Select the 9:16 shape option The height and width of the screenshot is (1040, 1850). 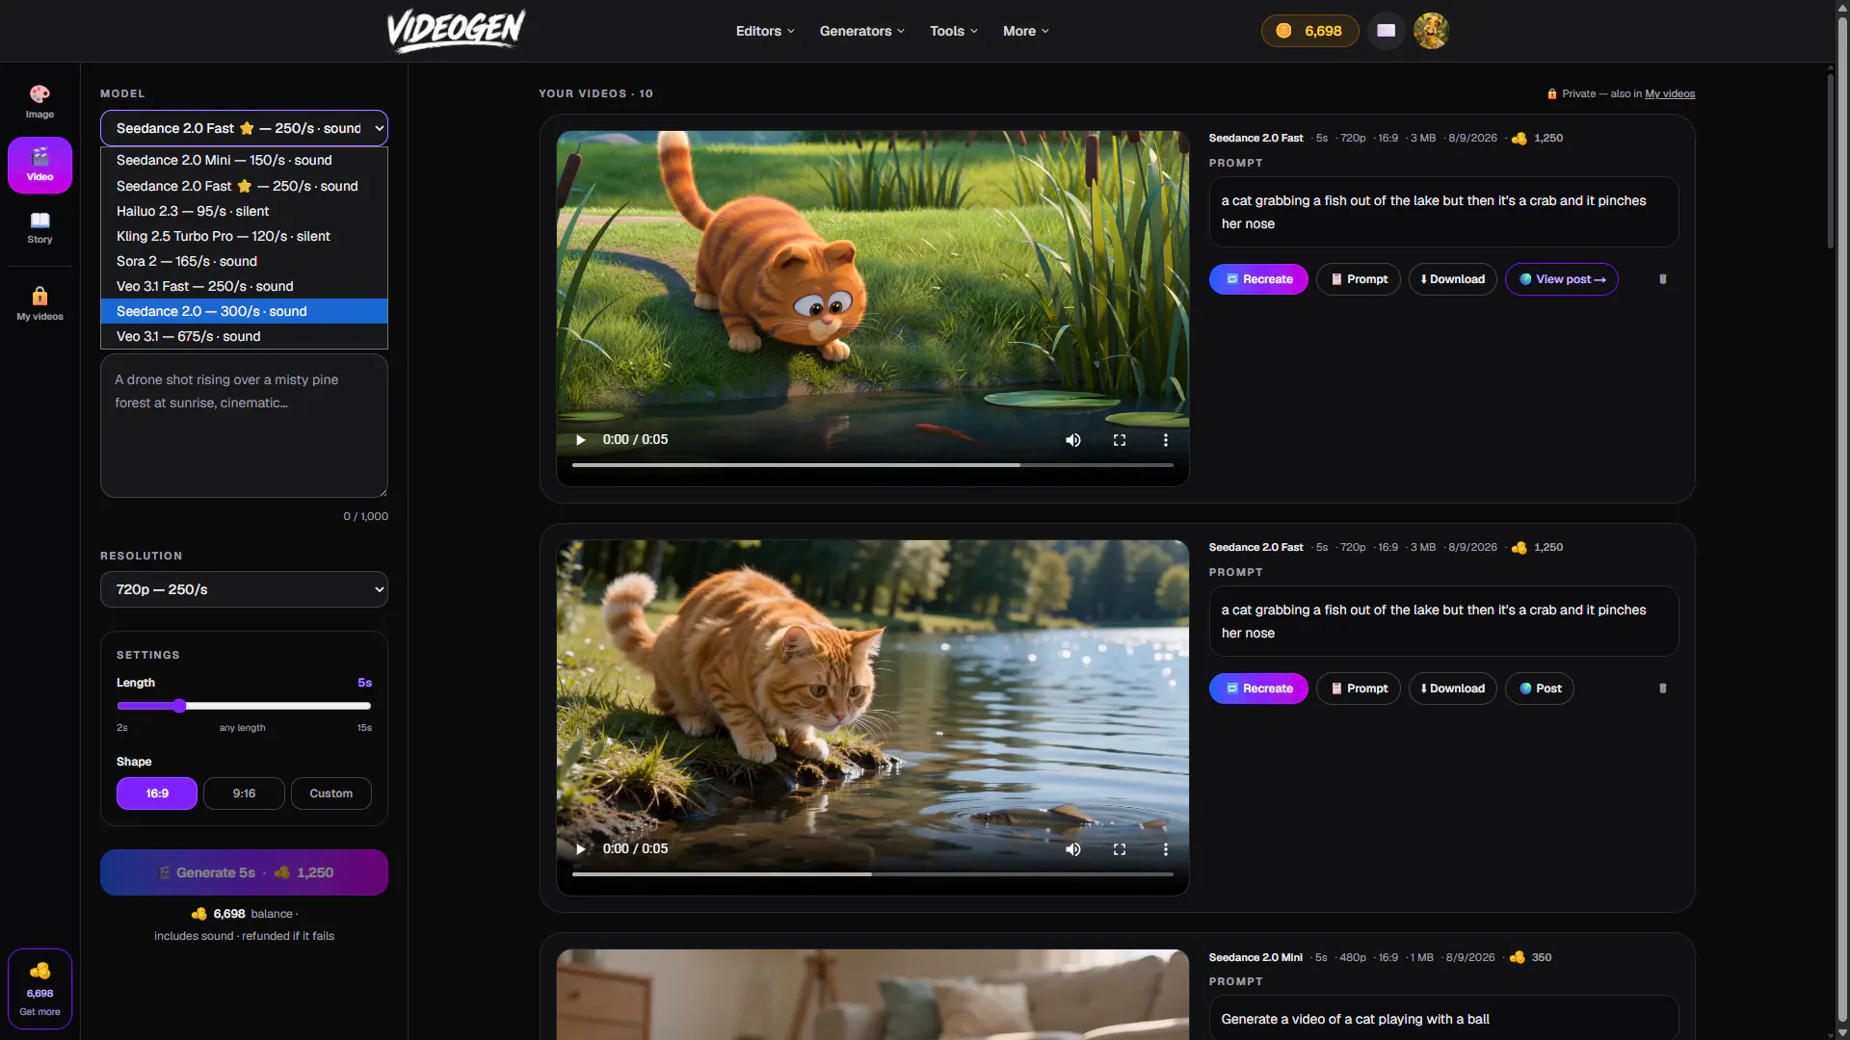[x=244, y=793]
